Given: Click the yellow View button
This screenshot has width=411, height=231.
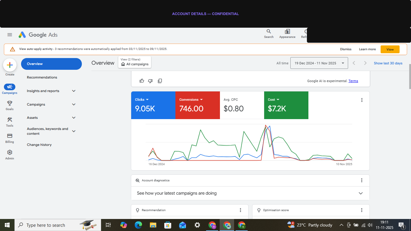Looking at the screenshot, I should coord(390,49).
